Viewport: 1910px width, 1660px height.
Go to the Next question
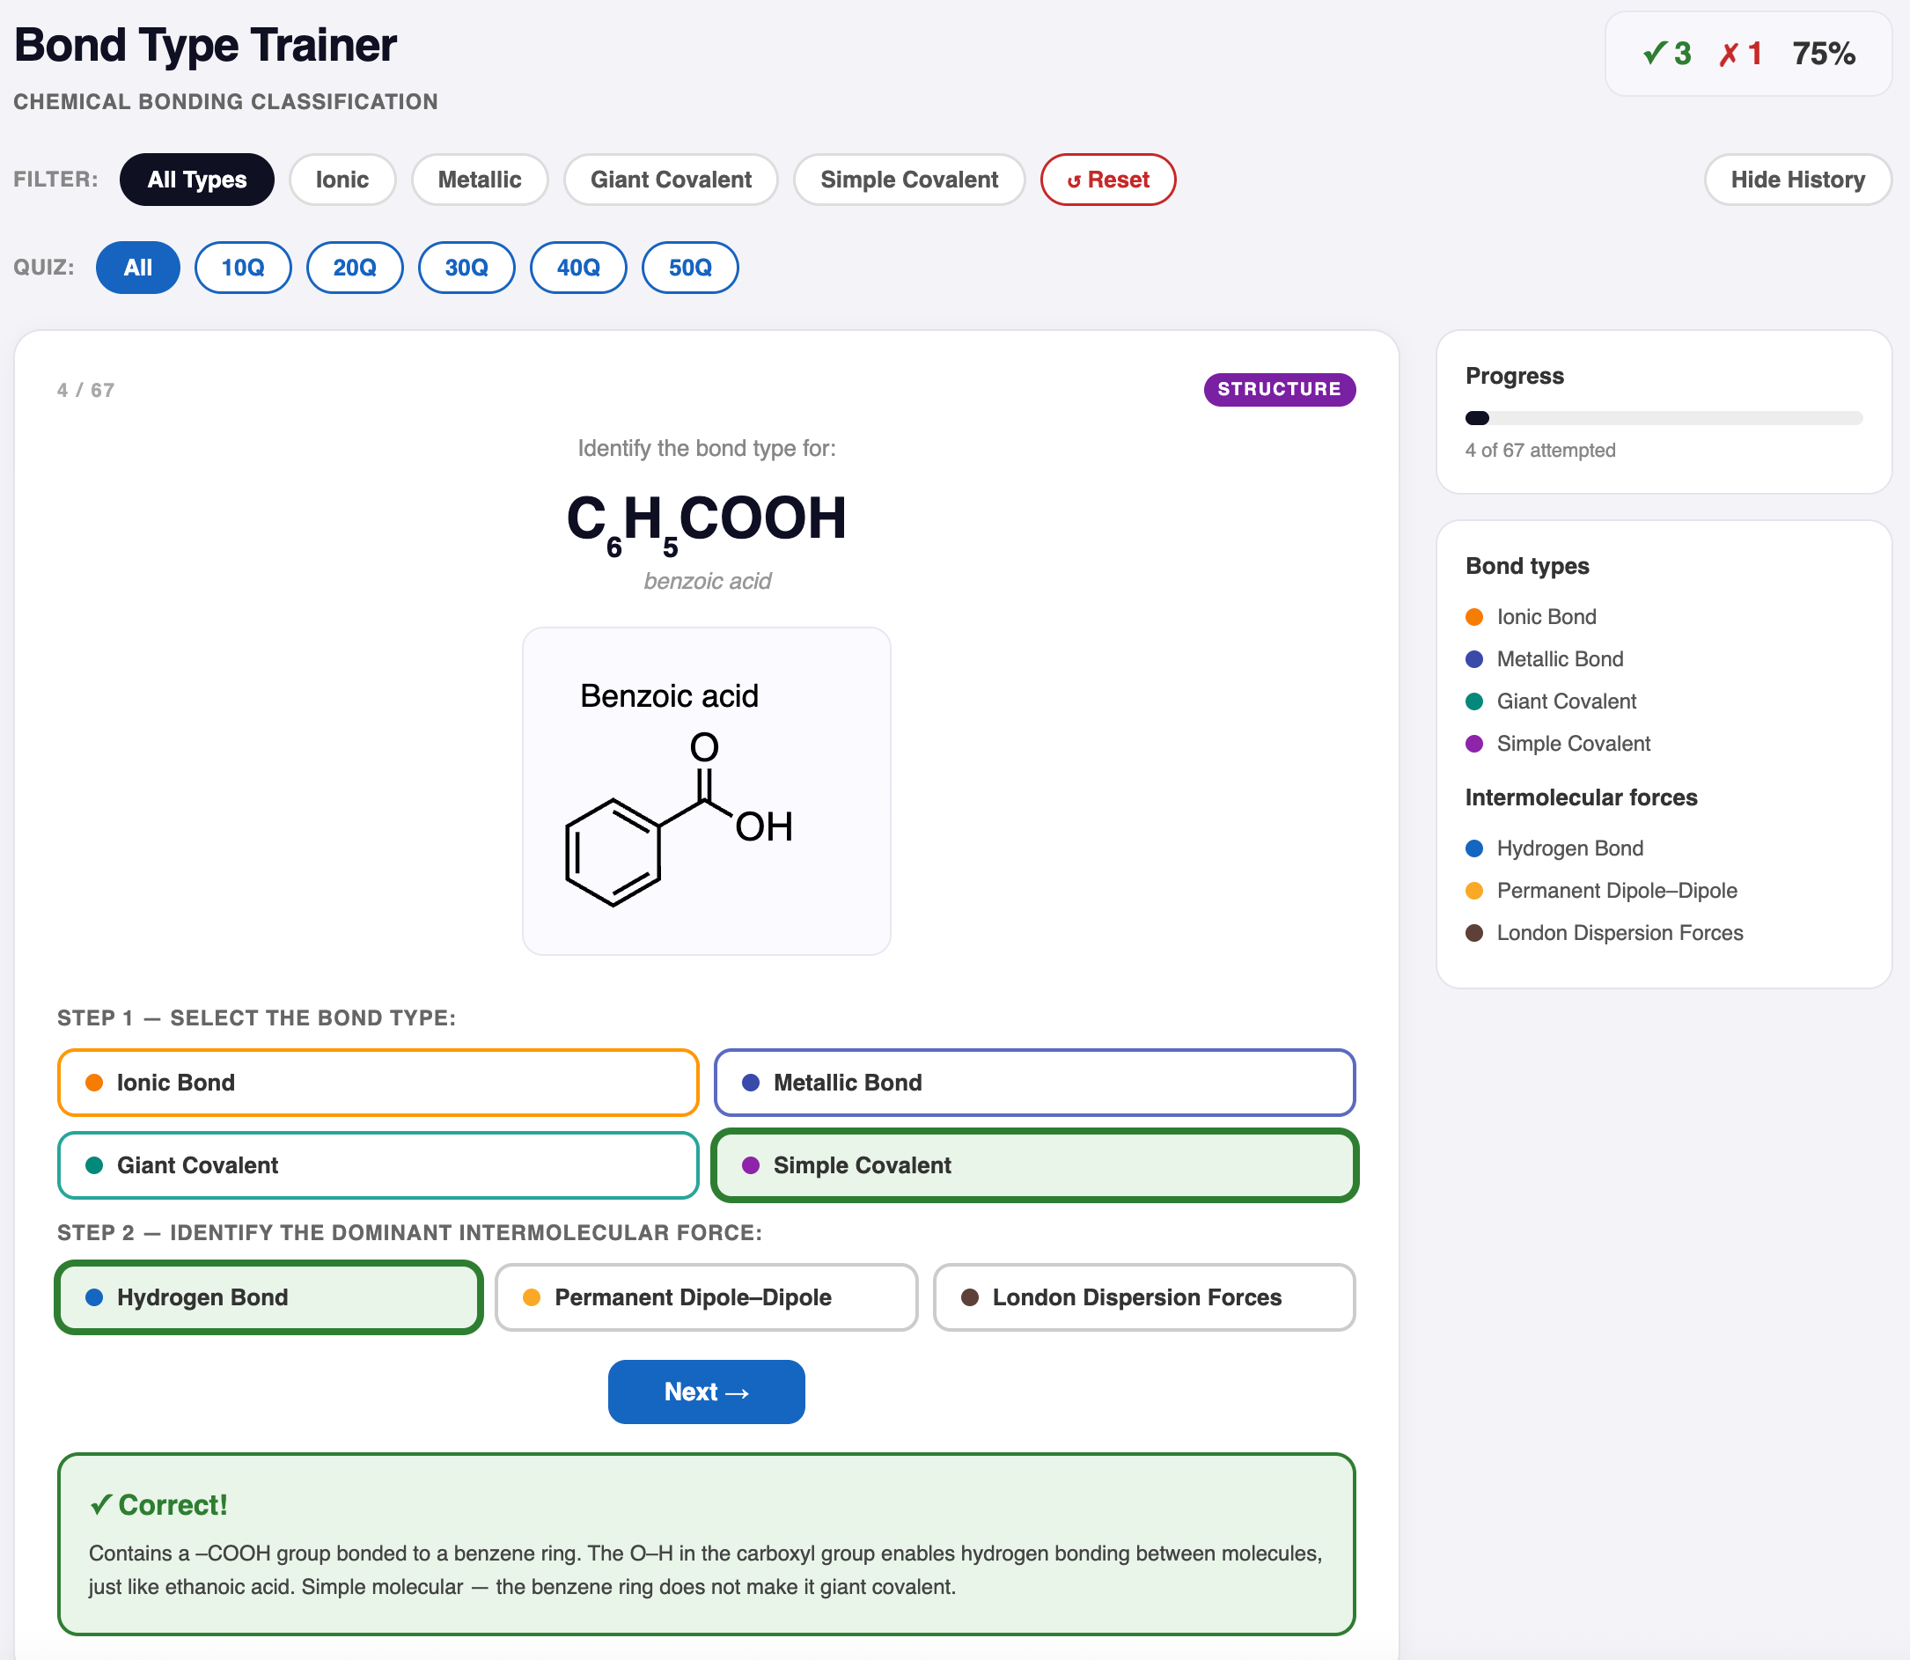[x=706, y=1392]
